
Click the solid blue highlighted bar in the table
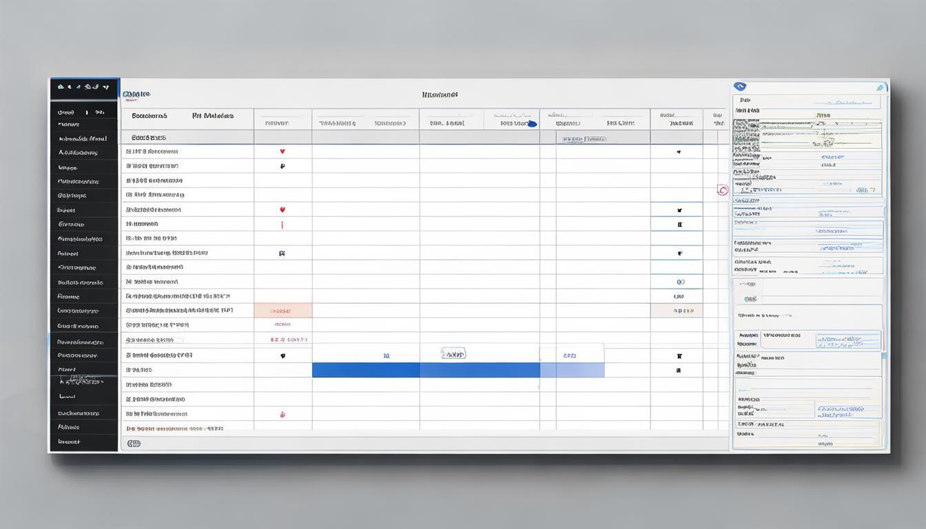pyautogui.click(x=426, y=371)
